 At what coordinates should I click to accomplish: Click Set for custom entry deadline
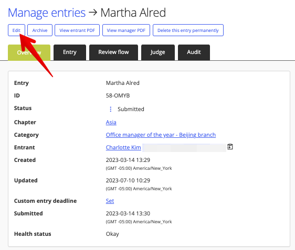(x=110, y=201)
